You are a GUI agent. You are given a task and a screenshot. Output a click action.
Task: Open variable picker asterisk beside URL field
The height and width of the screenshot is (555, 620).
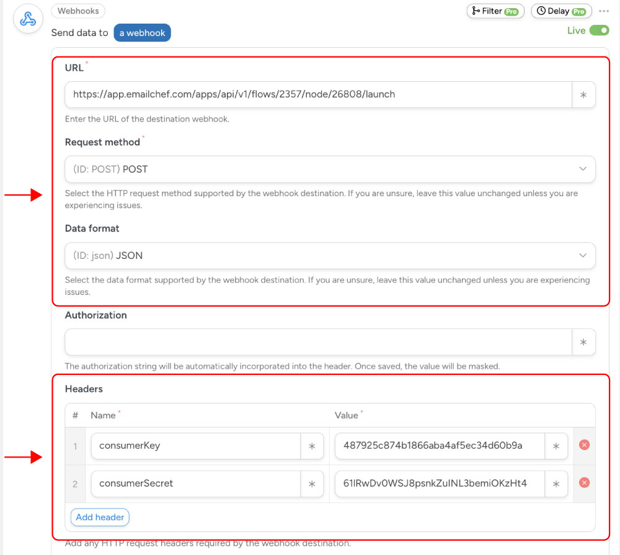(583, 94)
